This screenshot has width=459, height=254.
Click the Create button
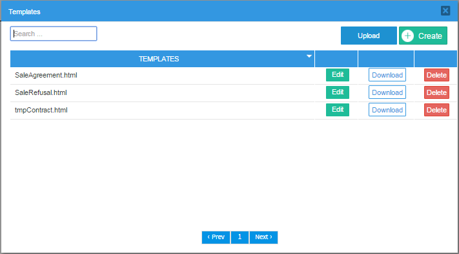coord(423,36)
